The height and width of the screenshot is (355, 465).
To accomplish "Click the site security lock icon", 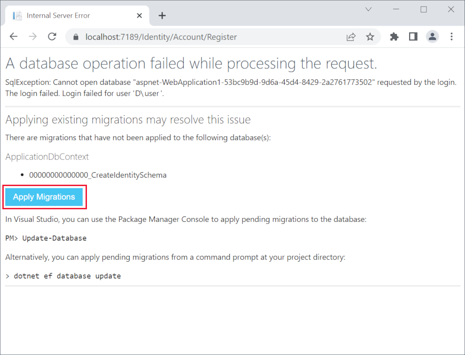I will pyautogui.click(x=75, y=36).
